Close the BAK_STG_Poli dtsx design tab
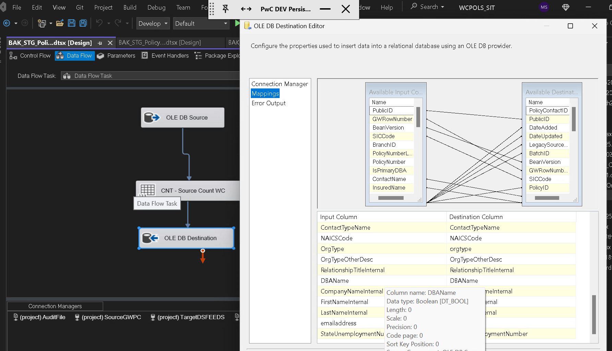The height and width of the screenshot is (351, 612). (x=110, y=43)
